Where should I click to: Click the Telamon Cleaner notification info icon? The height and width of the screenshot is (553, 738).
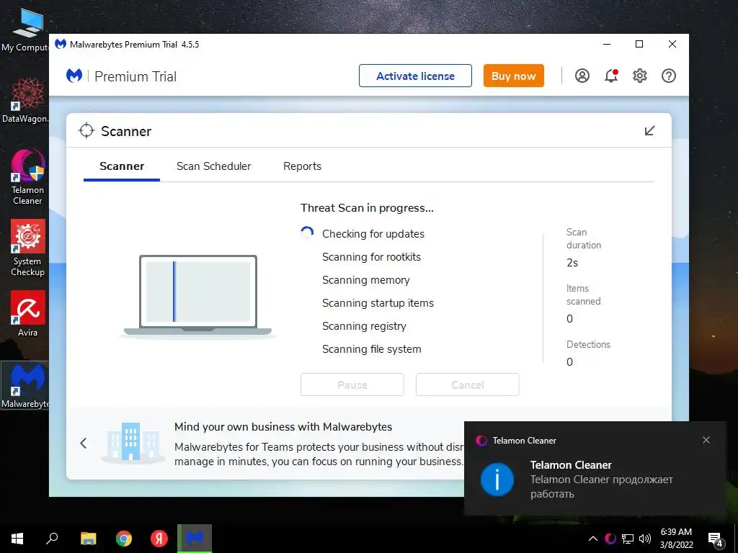497,479
